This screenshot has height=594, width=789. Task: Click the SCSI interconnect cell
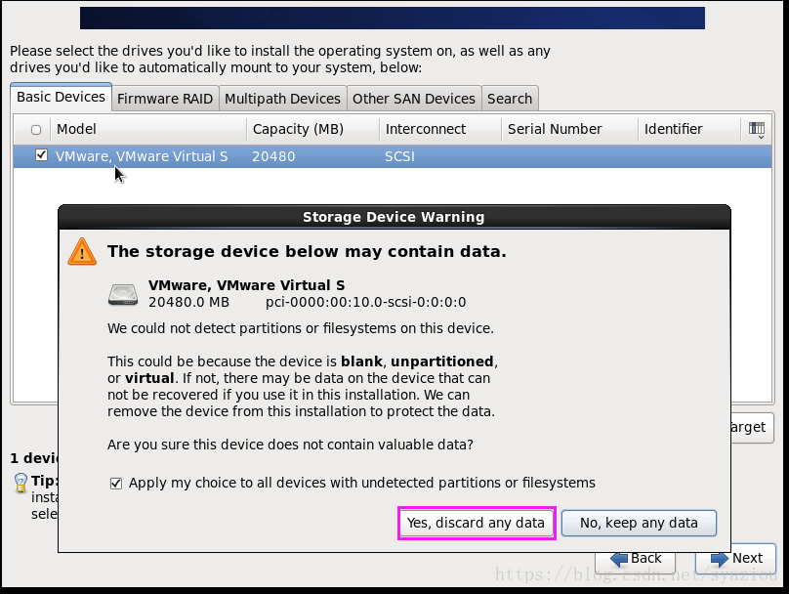[400, 156]
